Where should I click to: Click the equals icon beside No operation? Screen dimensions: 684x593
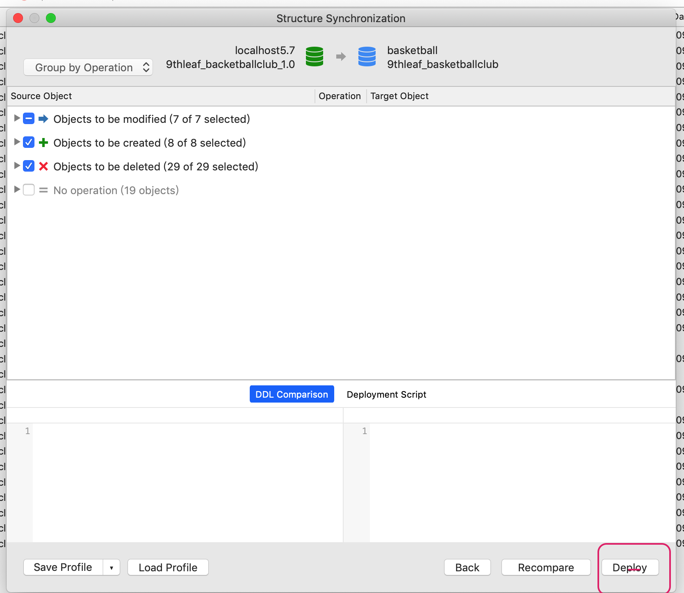point(43,190)
